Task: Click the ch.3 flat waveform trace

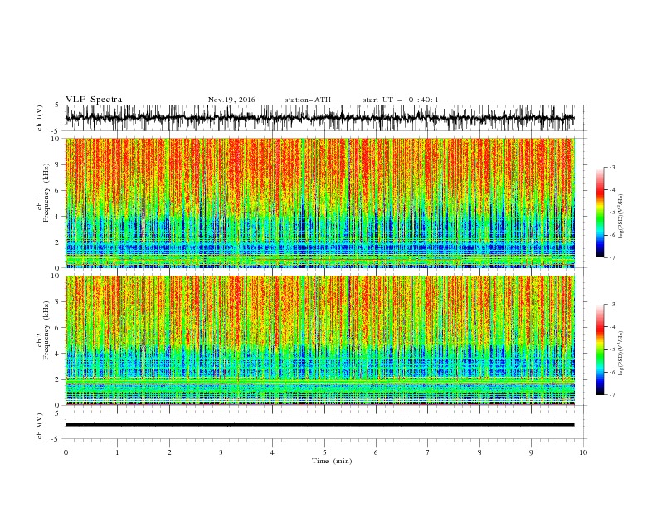Action: 319,425
